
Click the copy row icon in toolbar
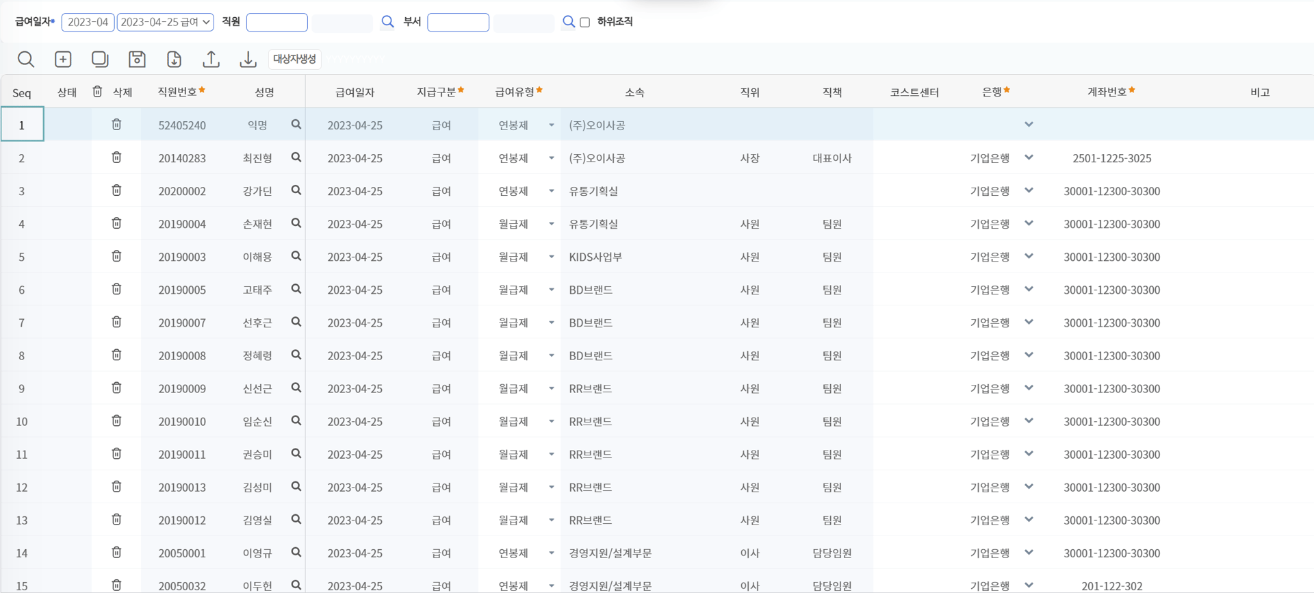[100, 60]
